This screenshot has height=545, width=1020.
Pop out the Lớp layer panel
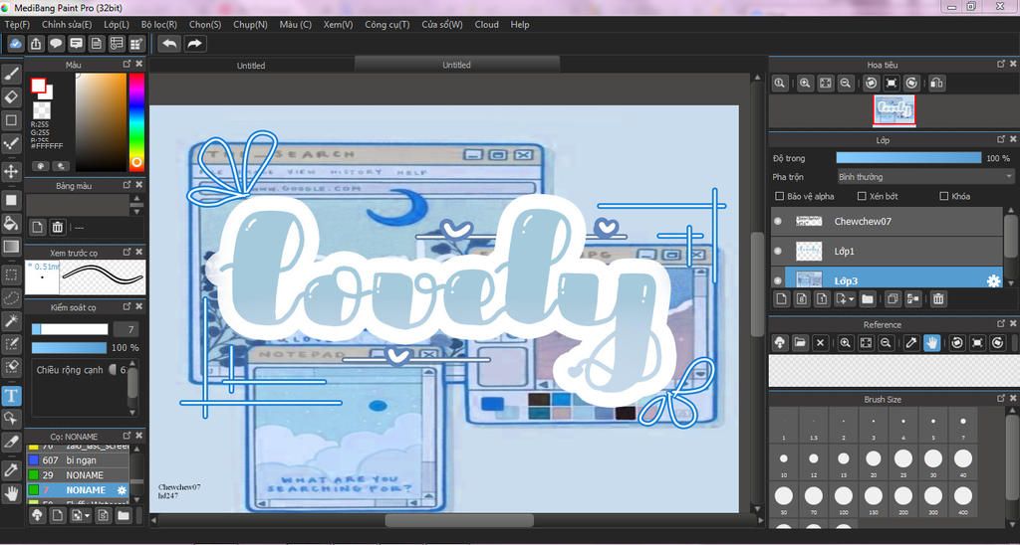[1001, 139]
